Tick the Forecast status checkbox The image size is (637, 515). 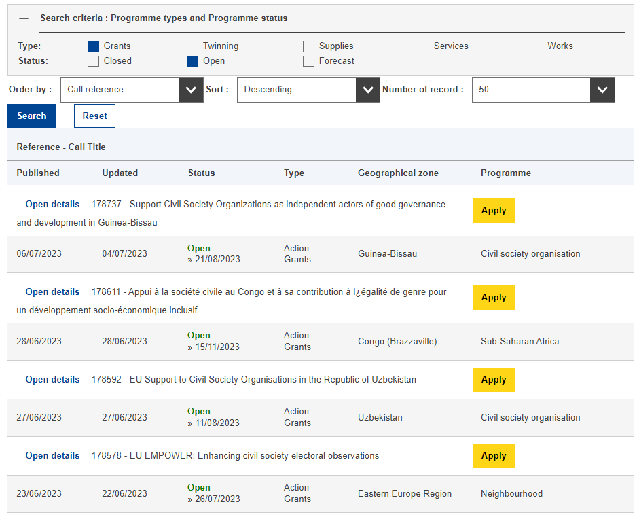pos(308,61)
